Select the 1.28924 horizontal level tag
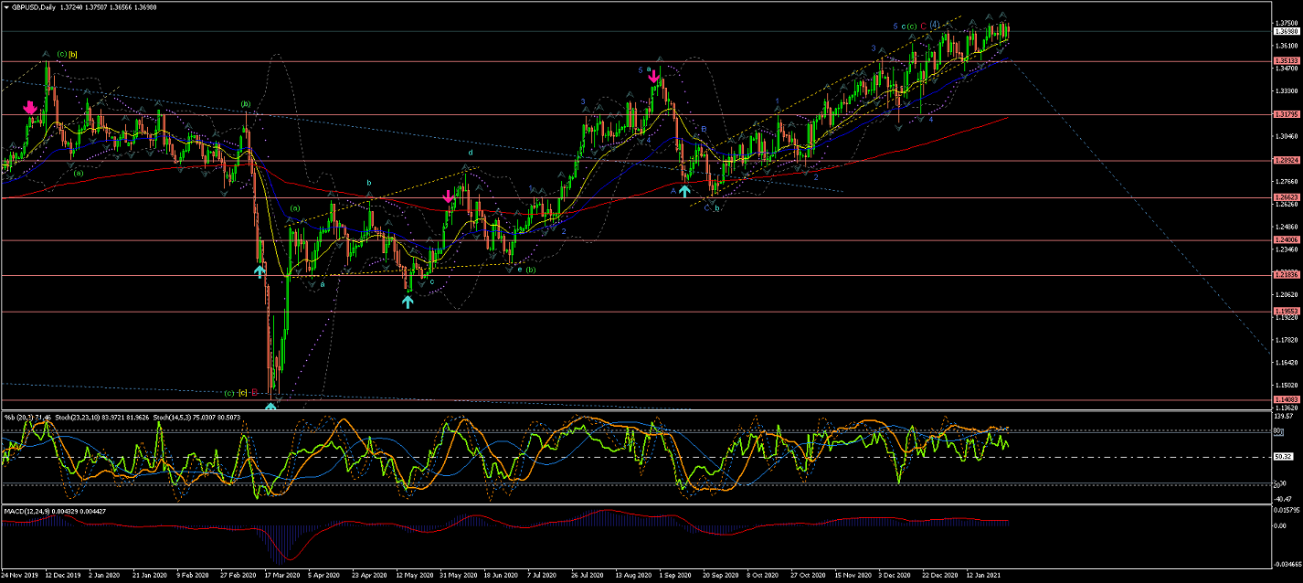This screenshot has width=1303, height=583. tap(1286, 161)
